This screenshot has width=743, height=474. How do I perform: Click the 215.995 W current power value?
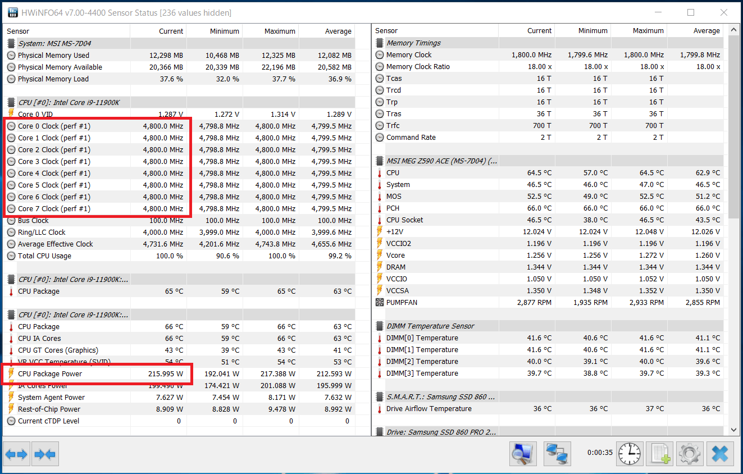pos(165,373)
